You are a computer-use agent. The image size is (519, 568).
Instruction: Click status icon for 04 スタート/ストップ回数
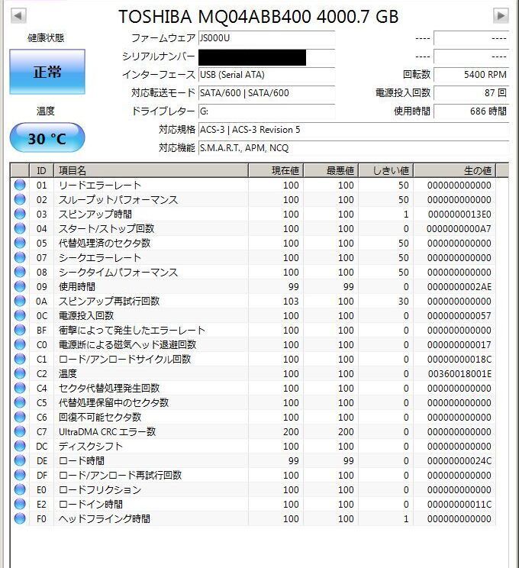20,228
